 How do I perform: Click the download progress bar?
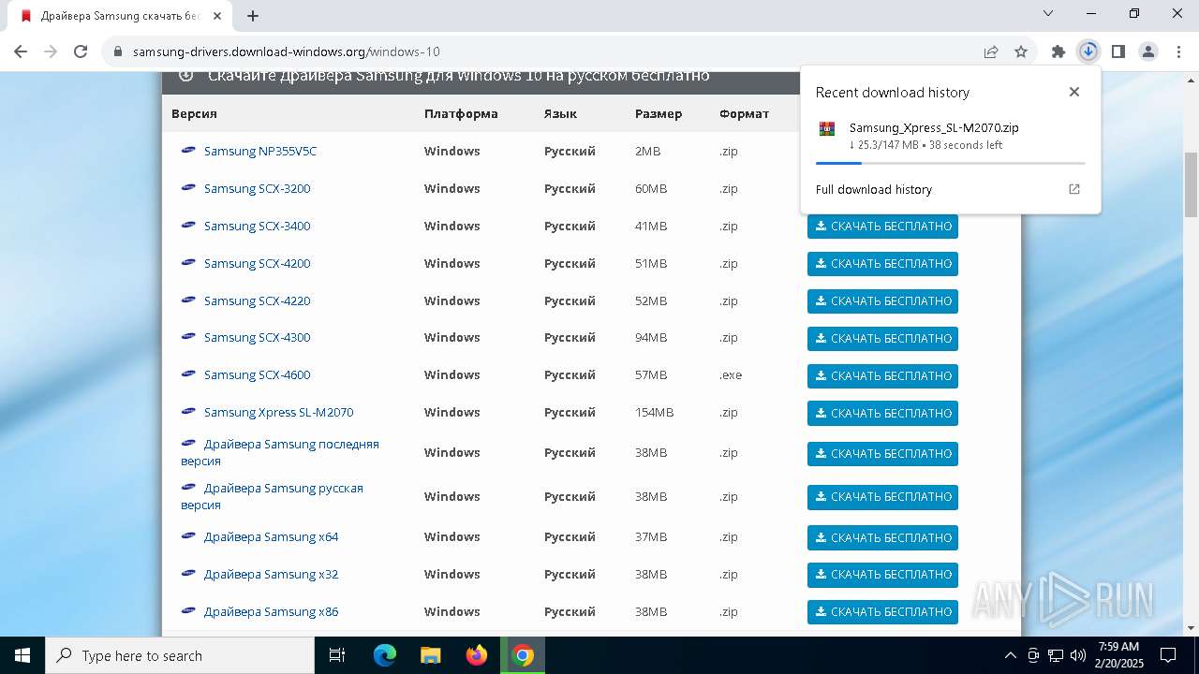(950, 163)
